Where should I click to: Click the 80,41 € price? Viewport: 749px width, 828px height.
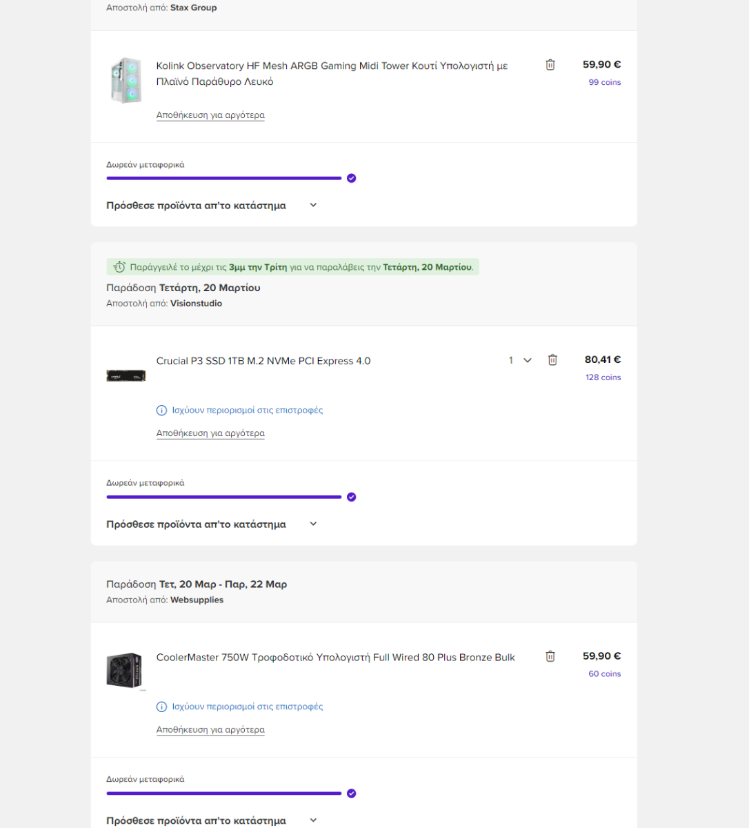[x=603, y=359]
